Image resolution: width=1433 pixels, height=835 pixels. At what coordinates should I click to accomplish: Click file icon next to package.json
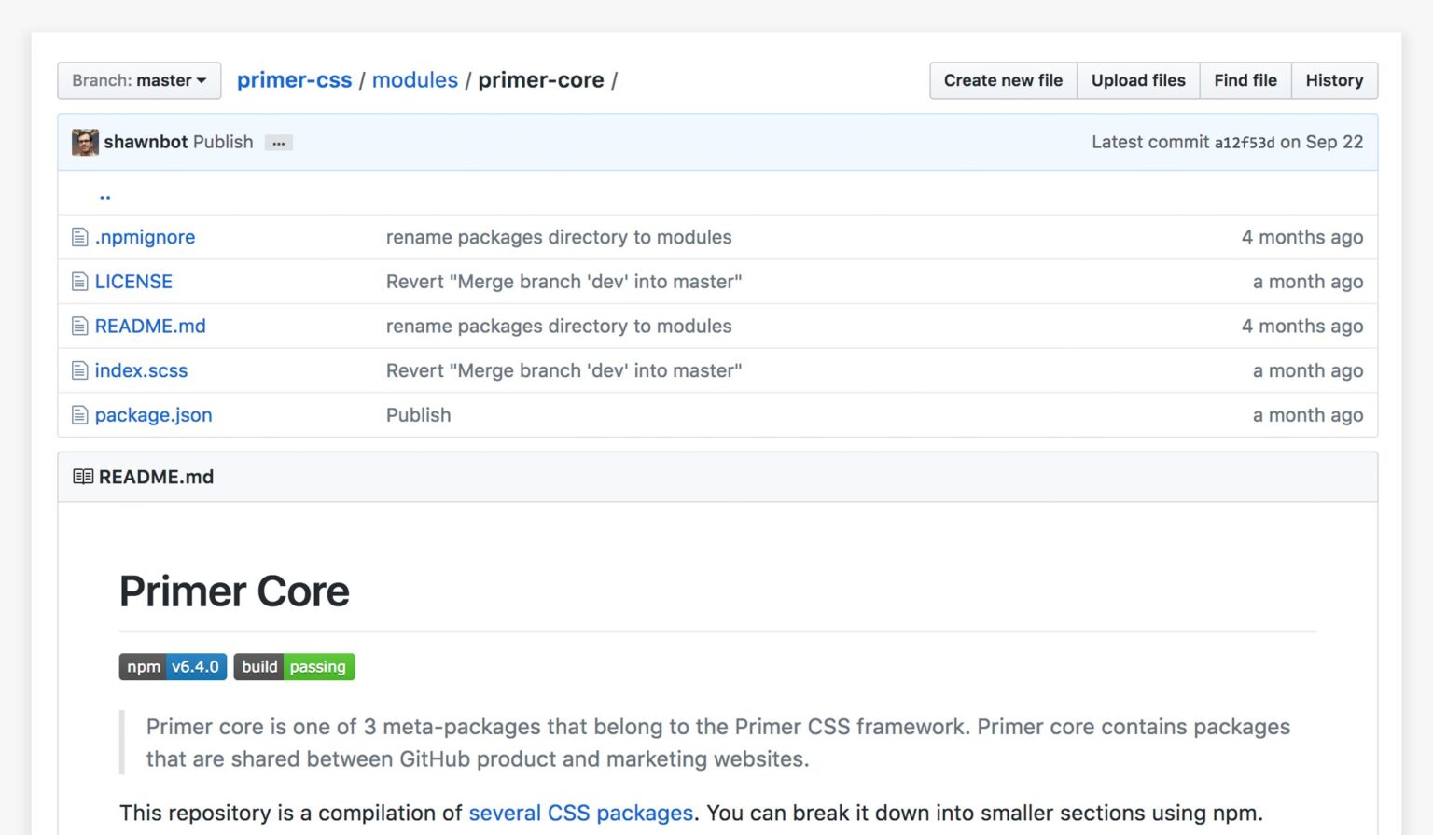click(x=80, y=415)
